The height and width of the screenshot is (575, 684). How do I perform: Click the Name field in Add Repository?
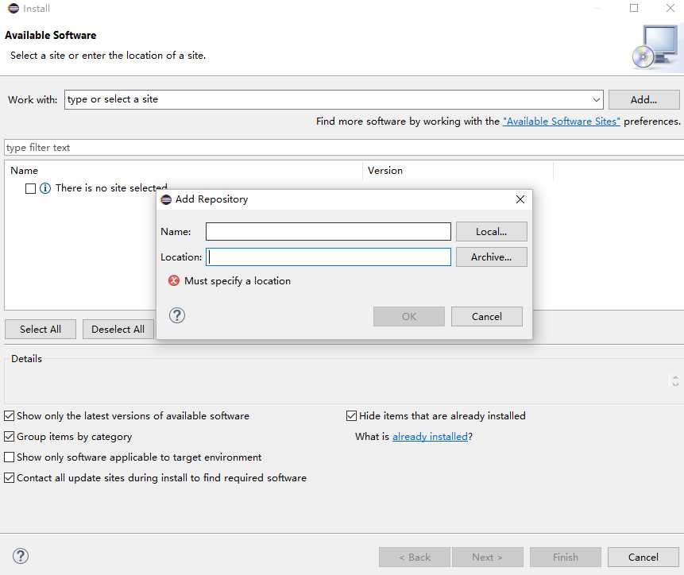tap(328, 231)
